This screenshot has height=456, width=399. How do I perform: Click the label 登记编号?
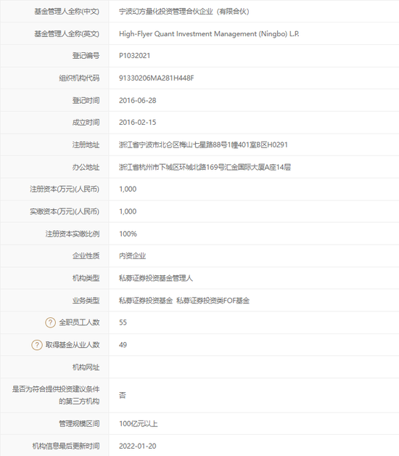[86, 55]
